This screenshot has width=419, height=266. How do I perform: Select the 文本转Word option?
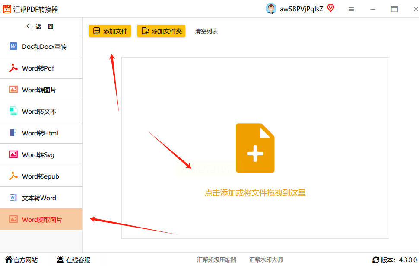tap(41, 198)
